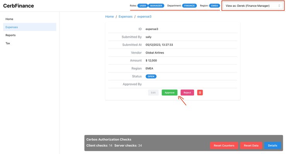Click the EMEA region badge in header
The height and width of the screenshot is (154, 286).
214,6
